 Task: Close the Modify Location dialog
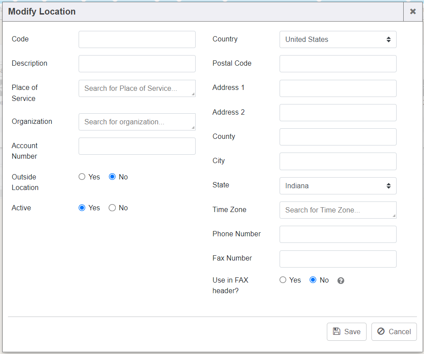(x=413, y=11)
